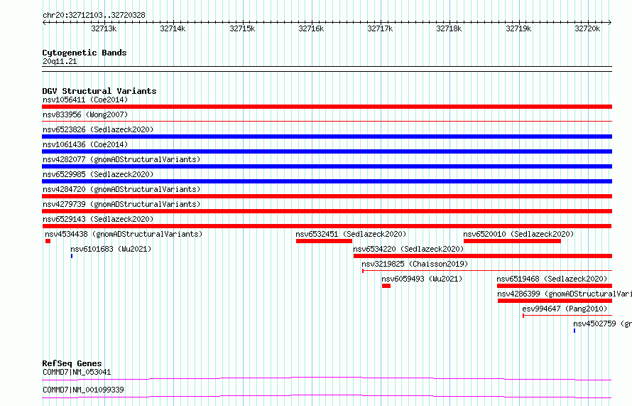Screen dimensions: 632x406
Task: Click the nsv6101683 (Wu2021) label
Action: (111, 249)
